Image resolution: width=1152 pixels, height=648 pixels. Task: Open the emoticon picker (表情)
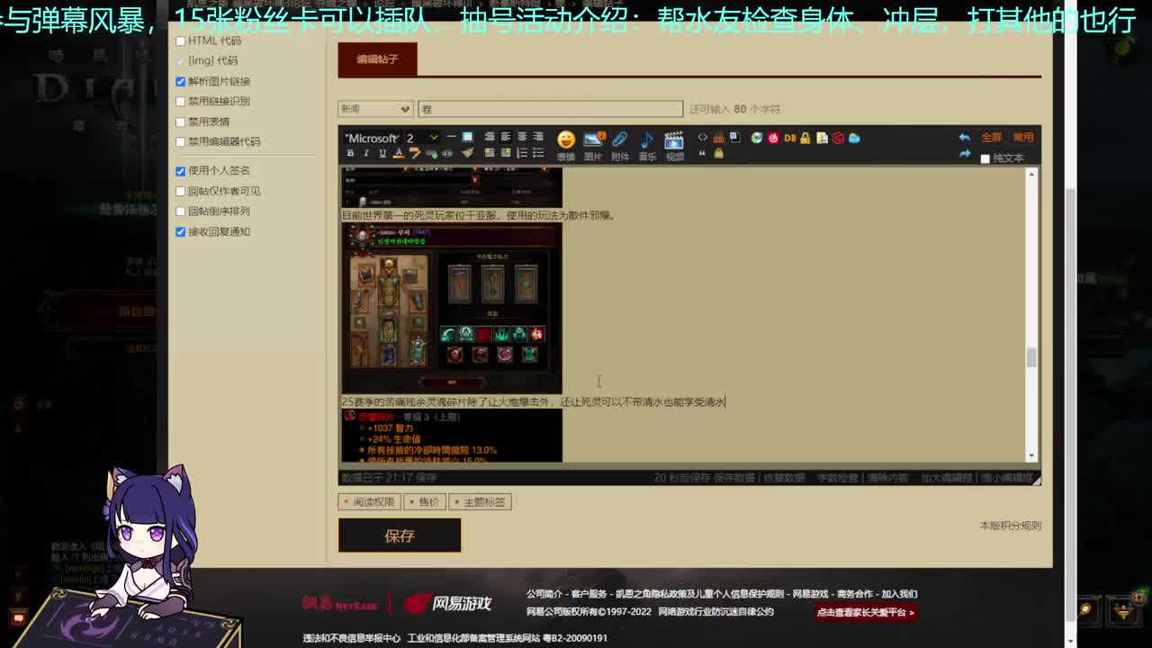point(566,144)
